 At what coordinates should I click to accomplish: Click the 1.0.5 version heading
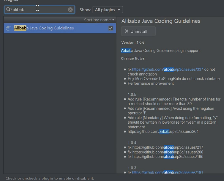[132, 95]
